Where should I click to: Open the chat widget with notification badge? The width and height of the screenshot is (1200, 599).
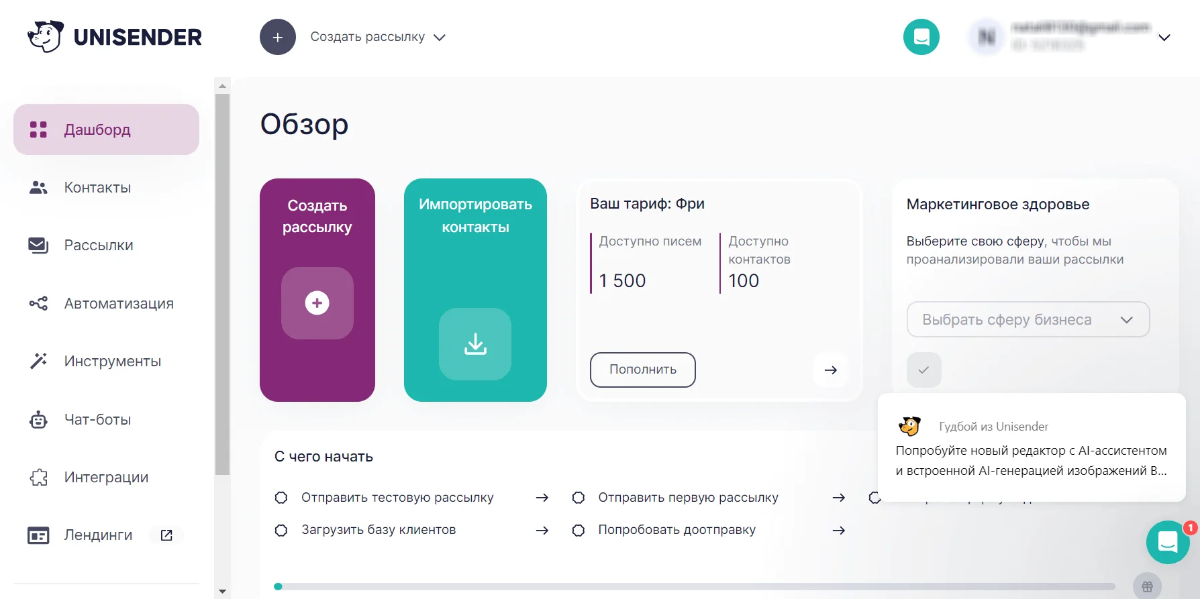coord(1168,542)
